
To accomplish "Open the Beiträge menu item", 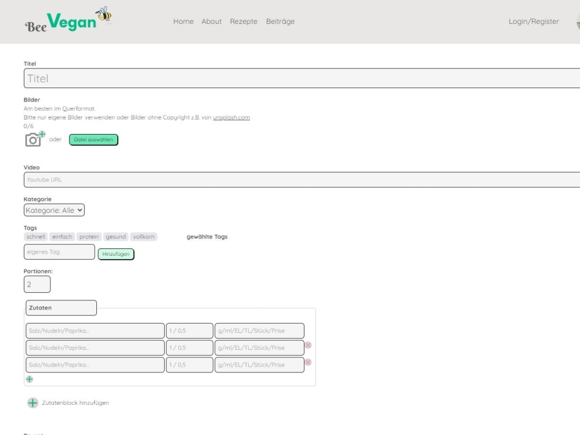I will [280, 21].
